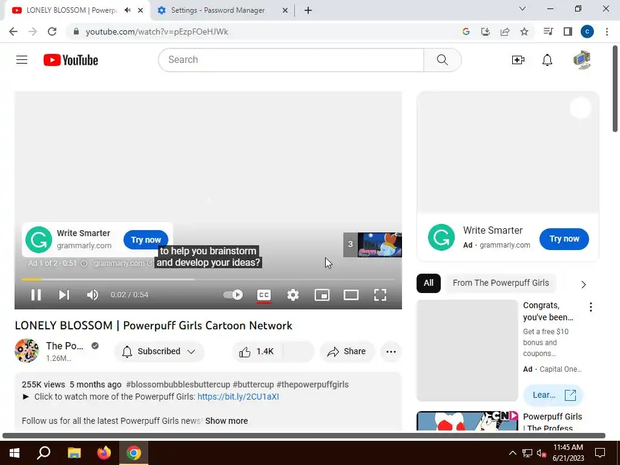The image size is (620, 465).
Task: Click the upcoming video thumbnail preview
Action: pos(380,245)
